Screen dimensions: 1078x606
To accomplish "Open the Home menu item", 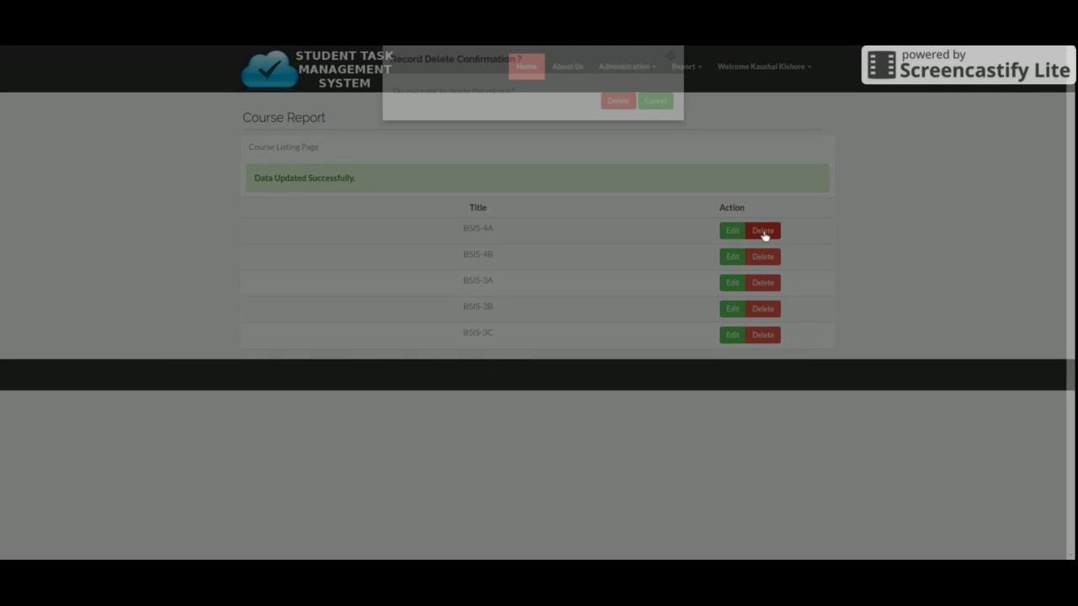I will pos(526,66).
